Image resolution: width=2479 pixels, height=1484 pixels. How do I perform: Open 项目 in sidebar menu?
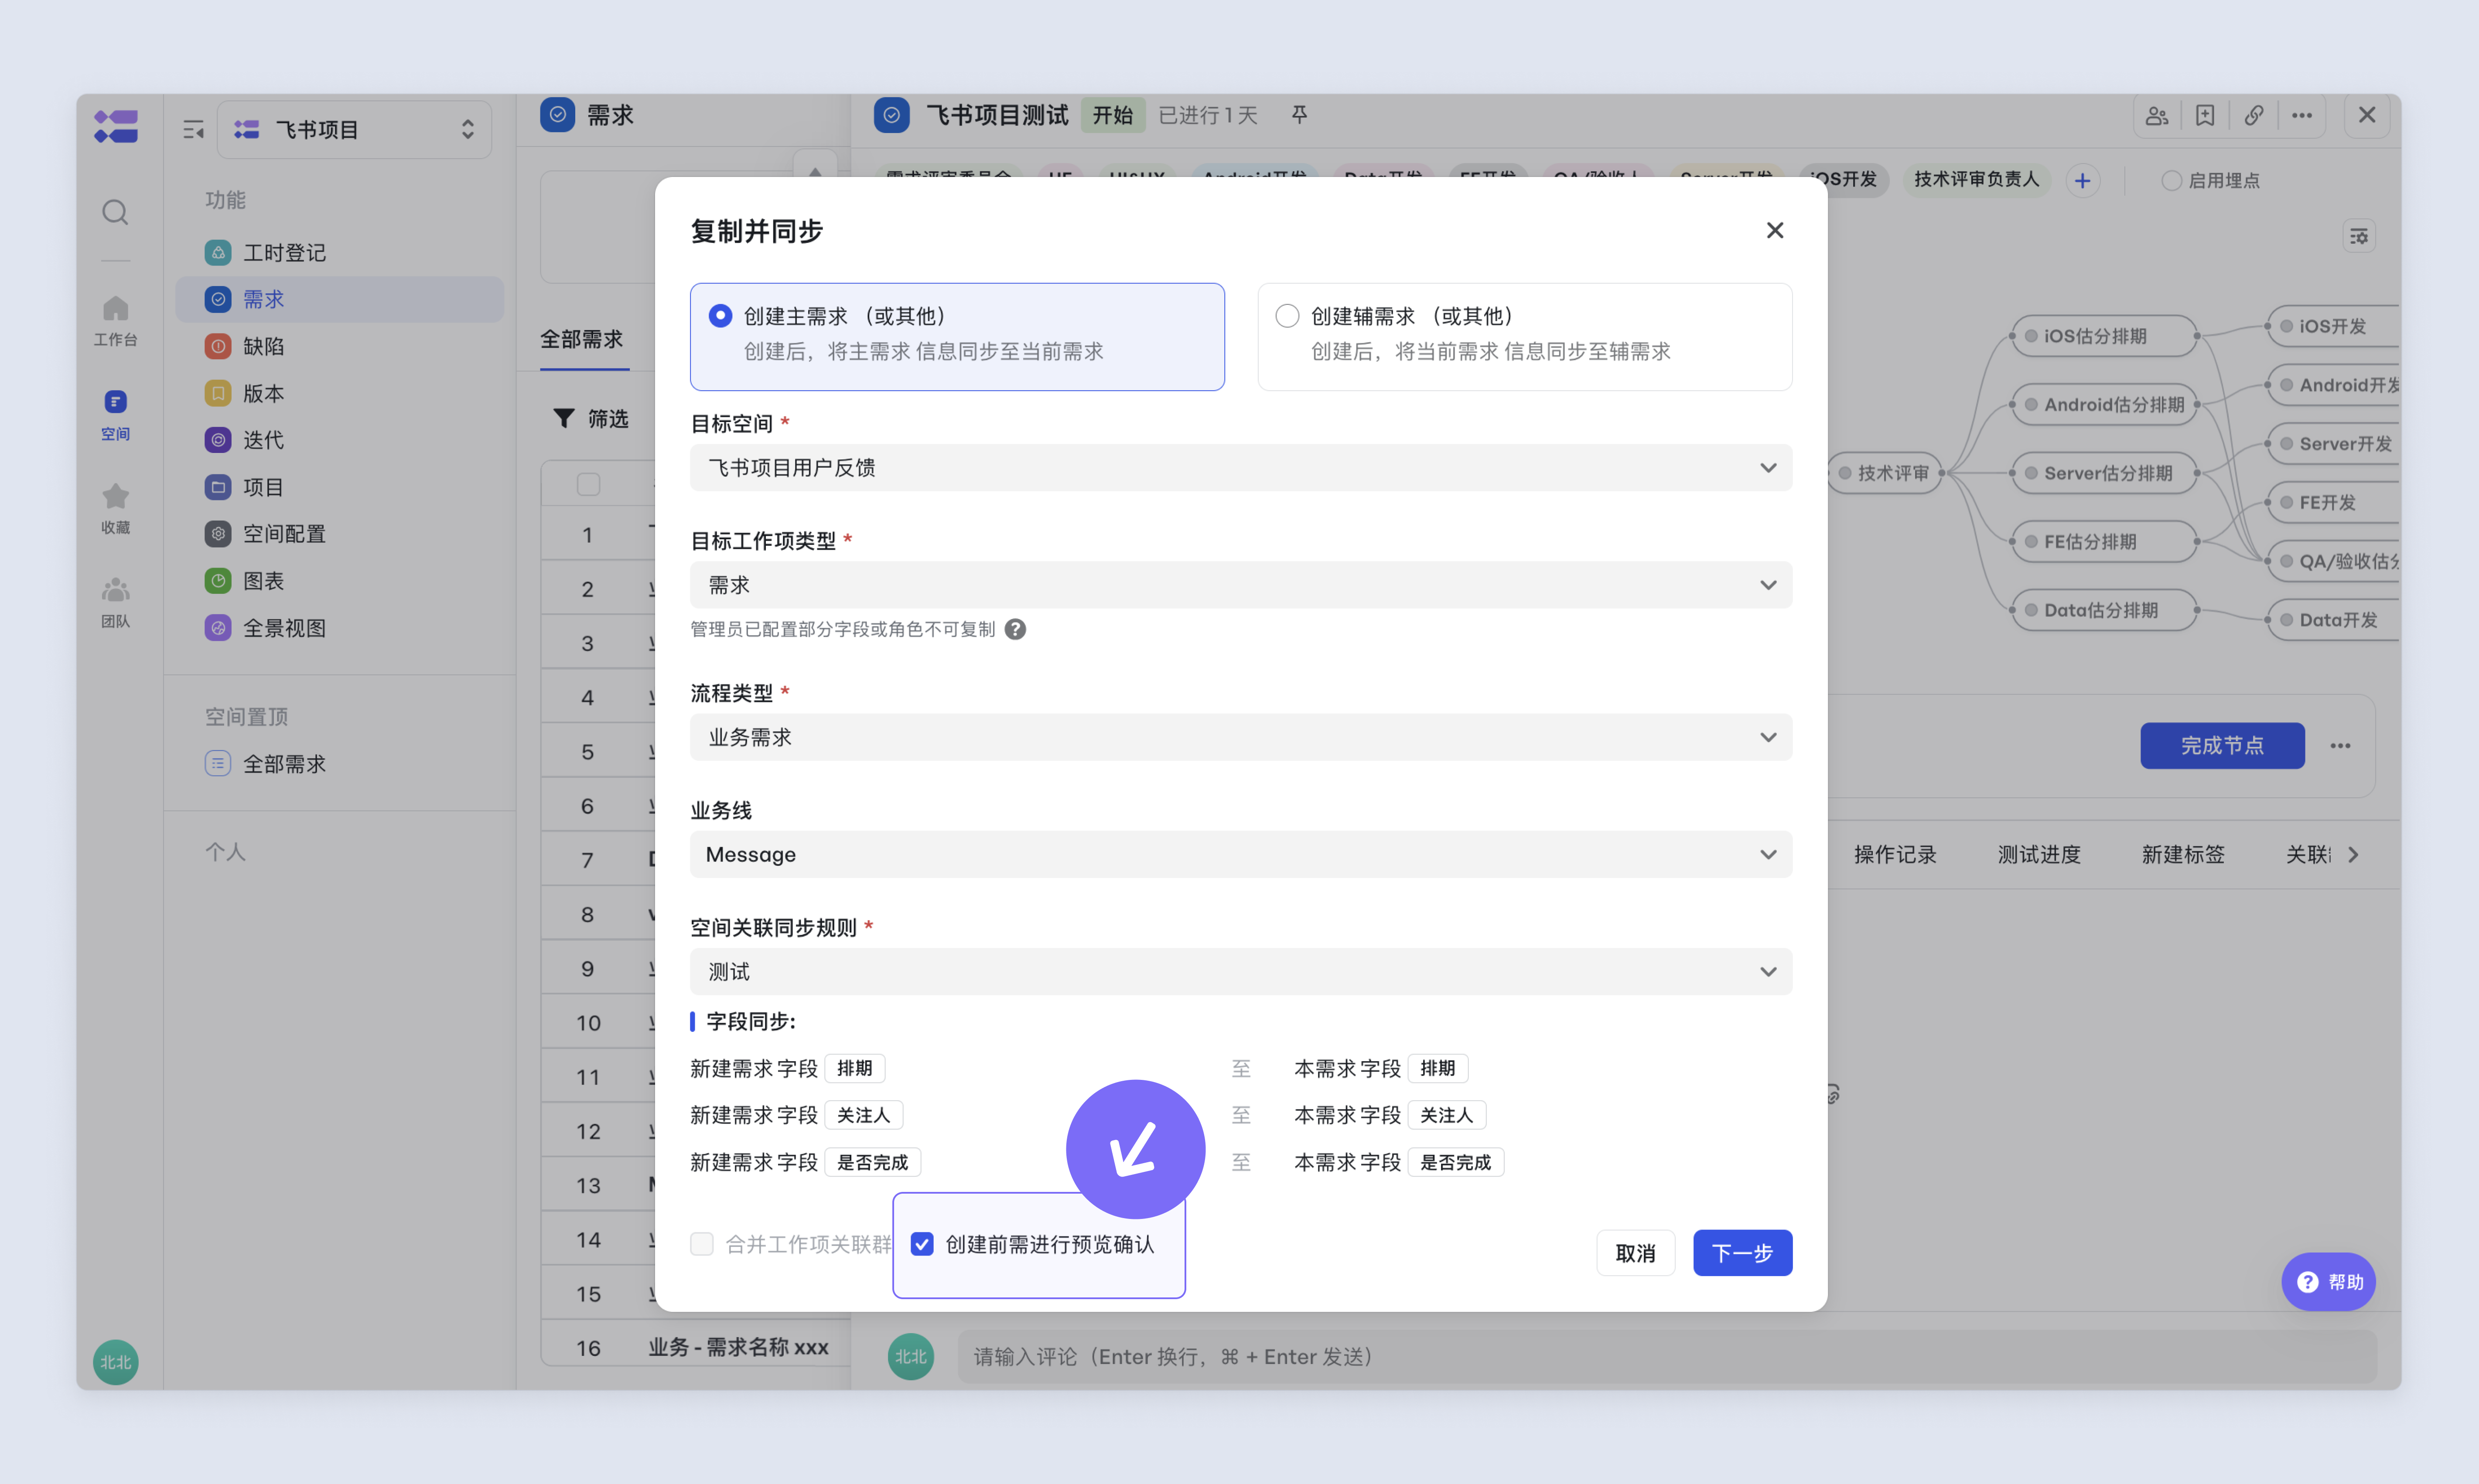tap(339, 487)
